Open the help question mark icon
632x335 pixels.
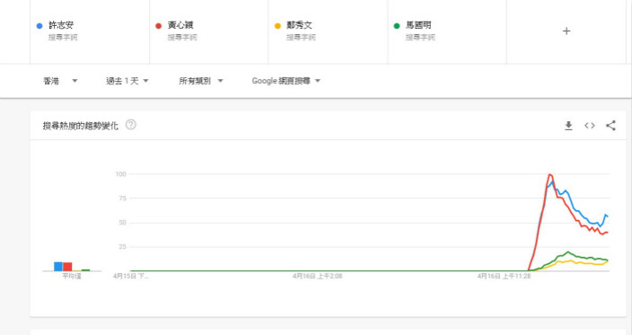130,125
